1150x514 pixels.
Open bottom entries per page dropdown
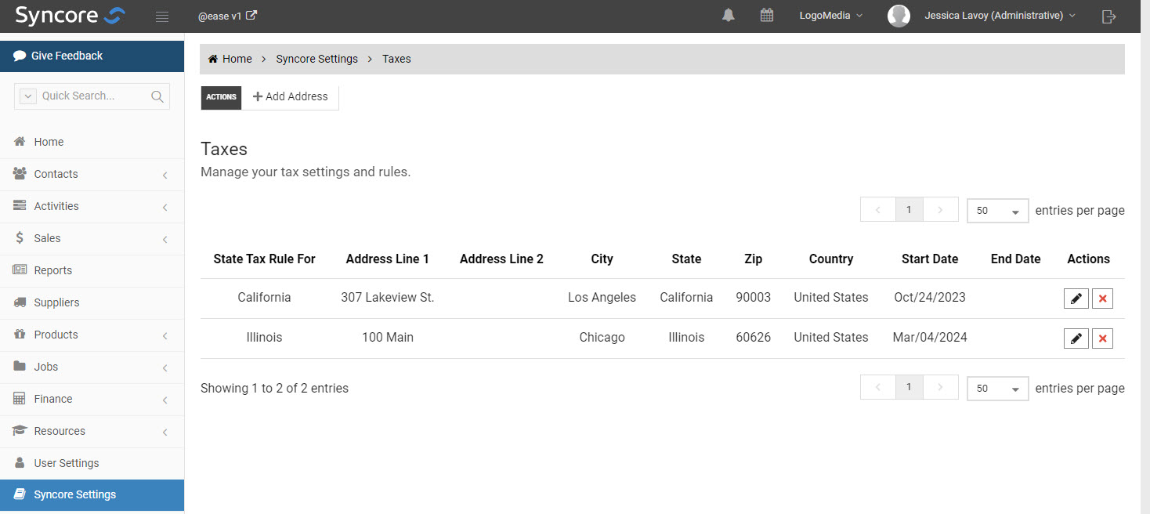[x=998, y=389]
